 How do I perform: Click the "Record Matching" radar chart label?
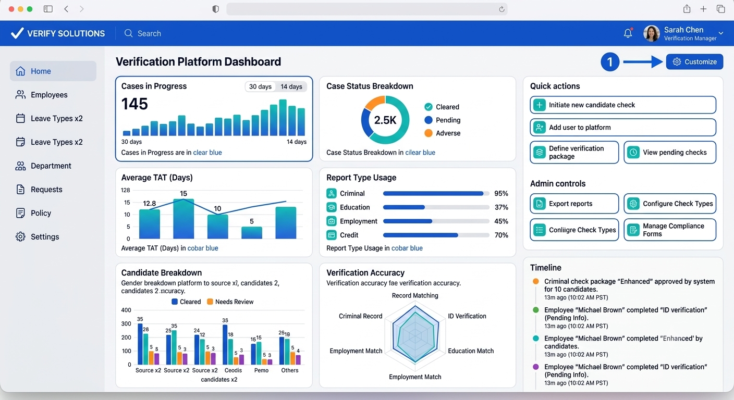coord(415,296)
